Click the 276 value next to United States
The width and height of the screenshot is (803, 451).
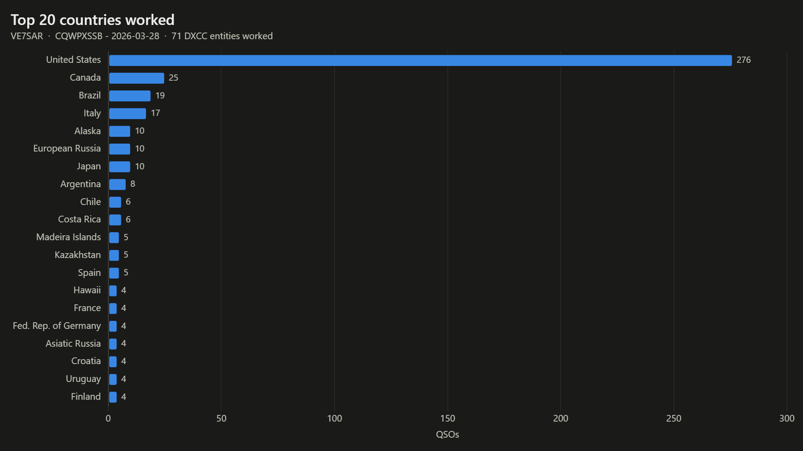(x=744, y=60)
